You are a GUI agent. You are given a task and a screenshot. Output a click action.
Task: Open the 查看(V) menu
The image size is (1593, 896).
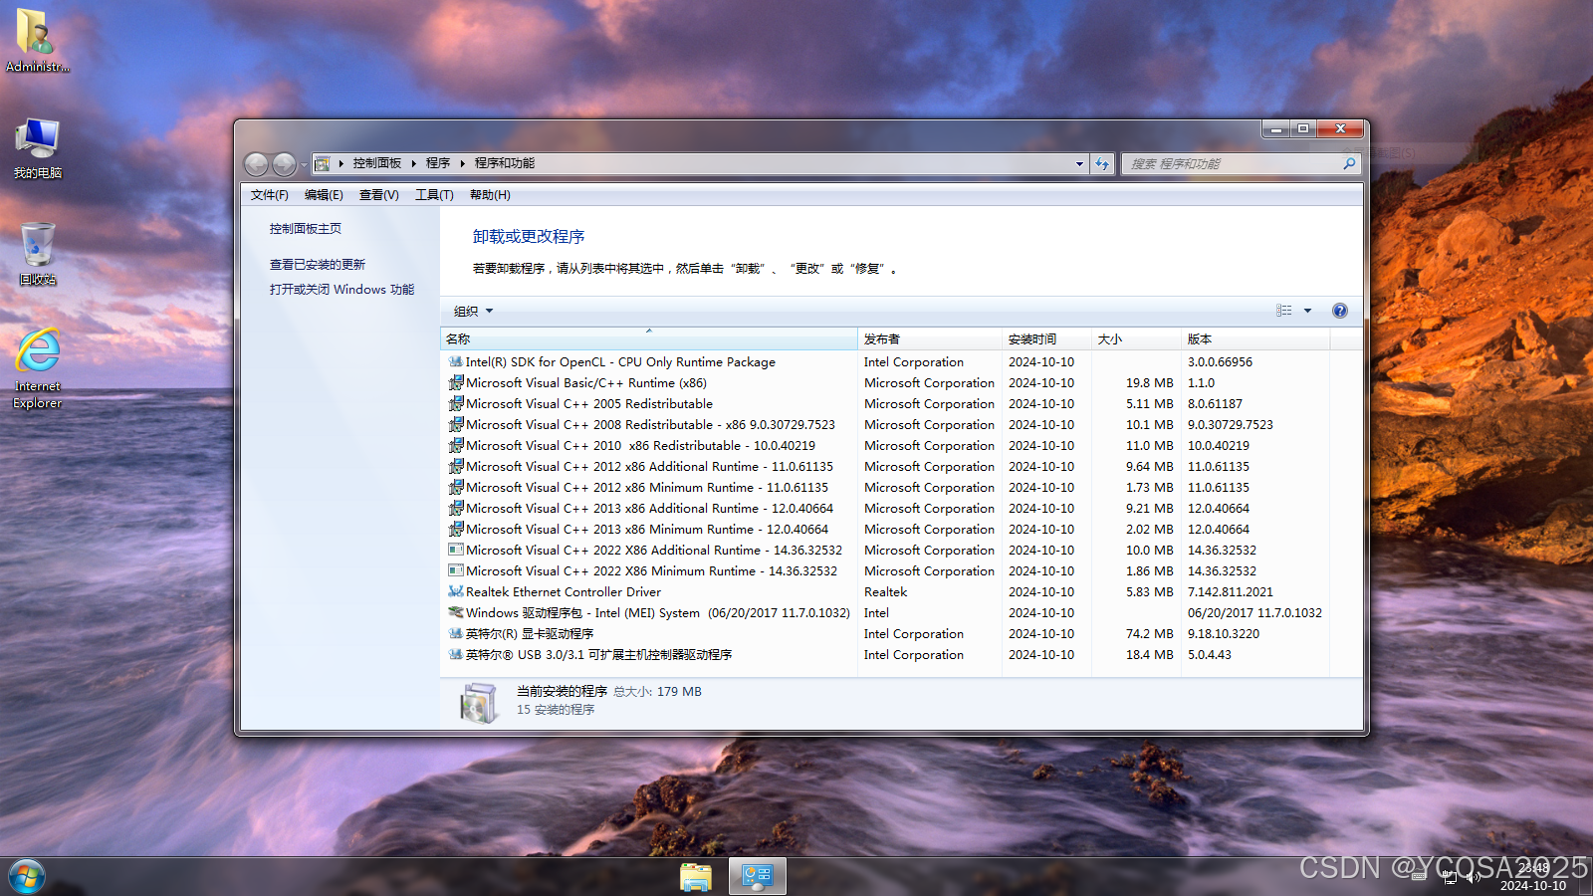[379, 195]
